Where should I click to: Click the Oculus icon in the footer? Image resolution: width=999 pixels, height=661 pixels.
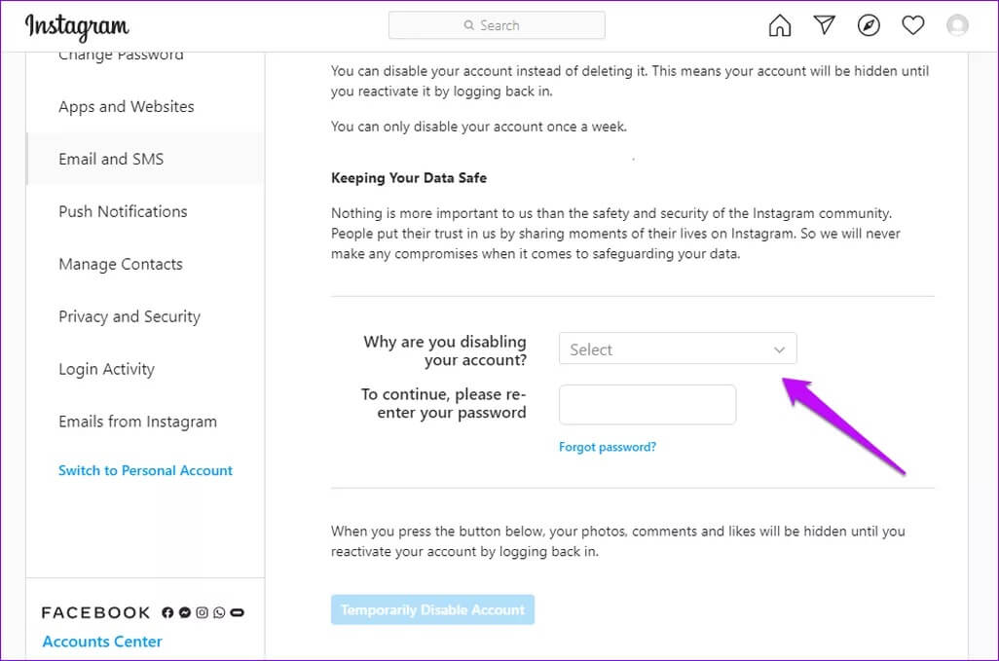(237, 612)
